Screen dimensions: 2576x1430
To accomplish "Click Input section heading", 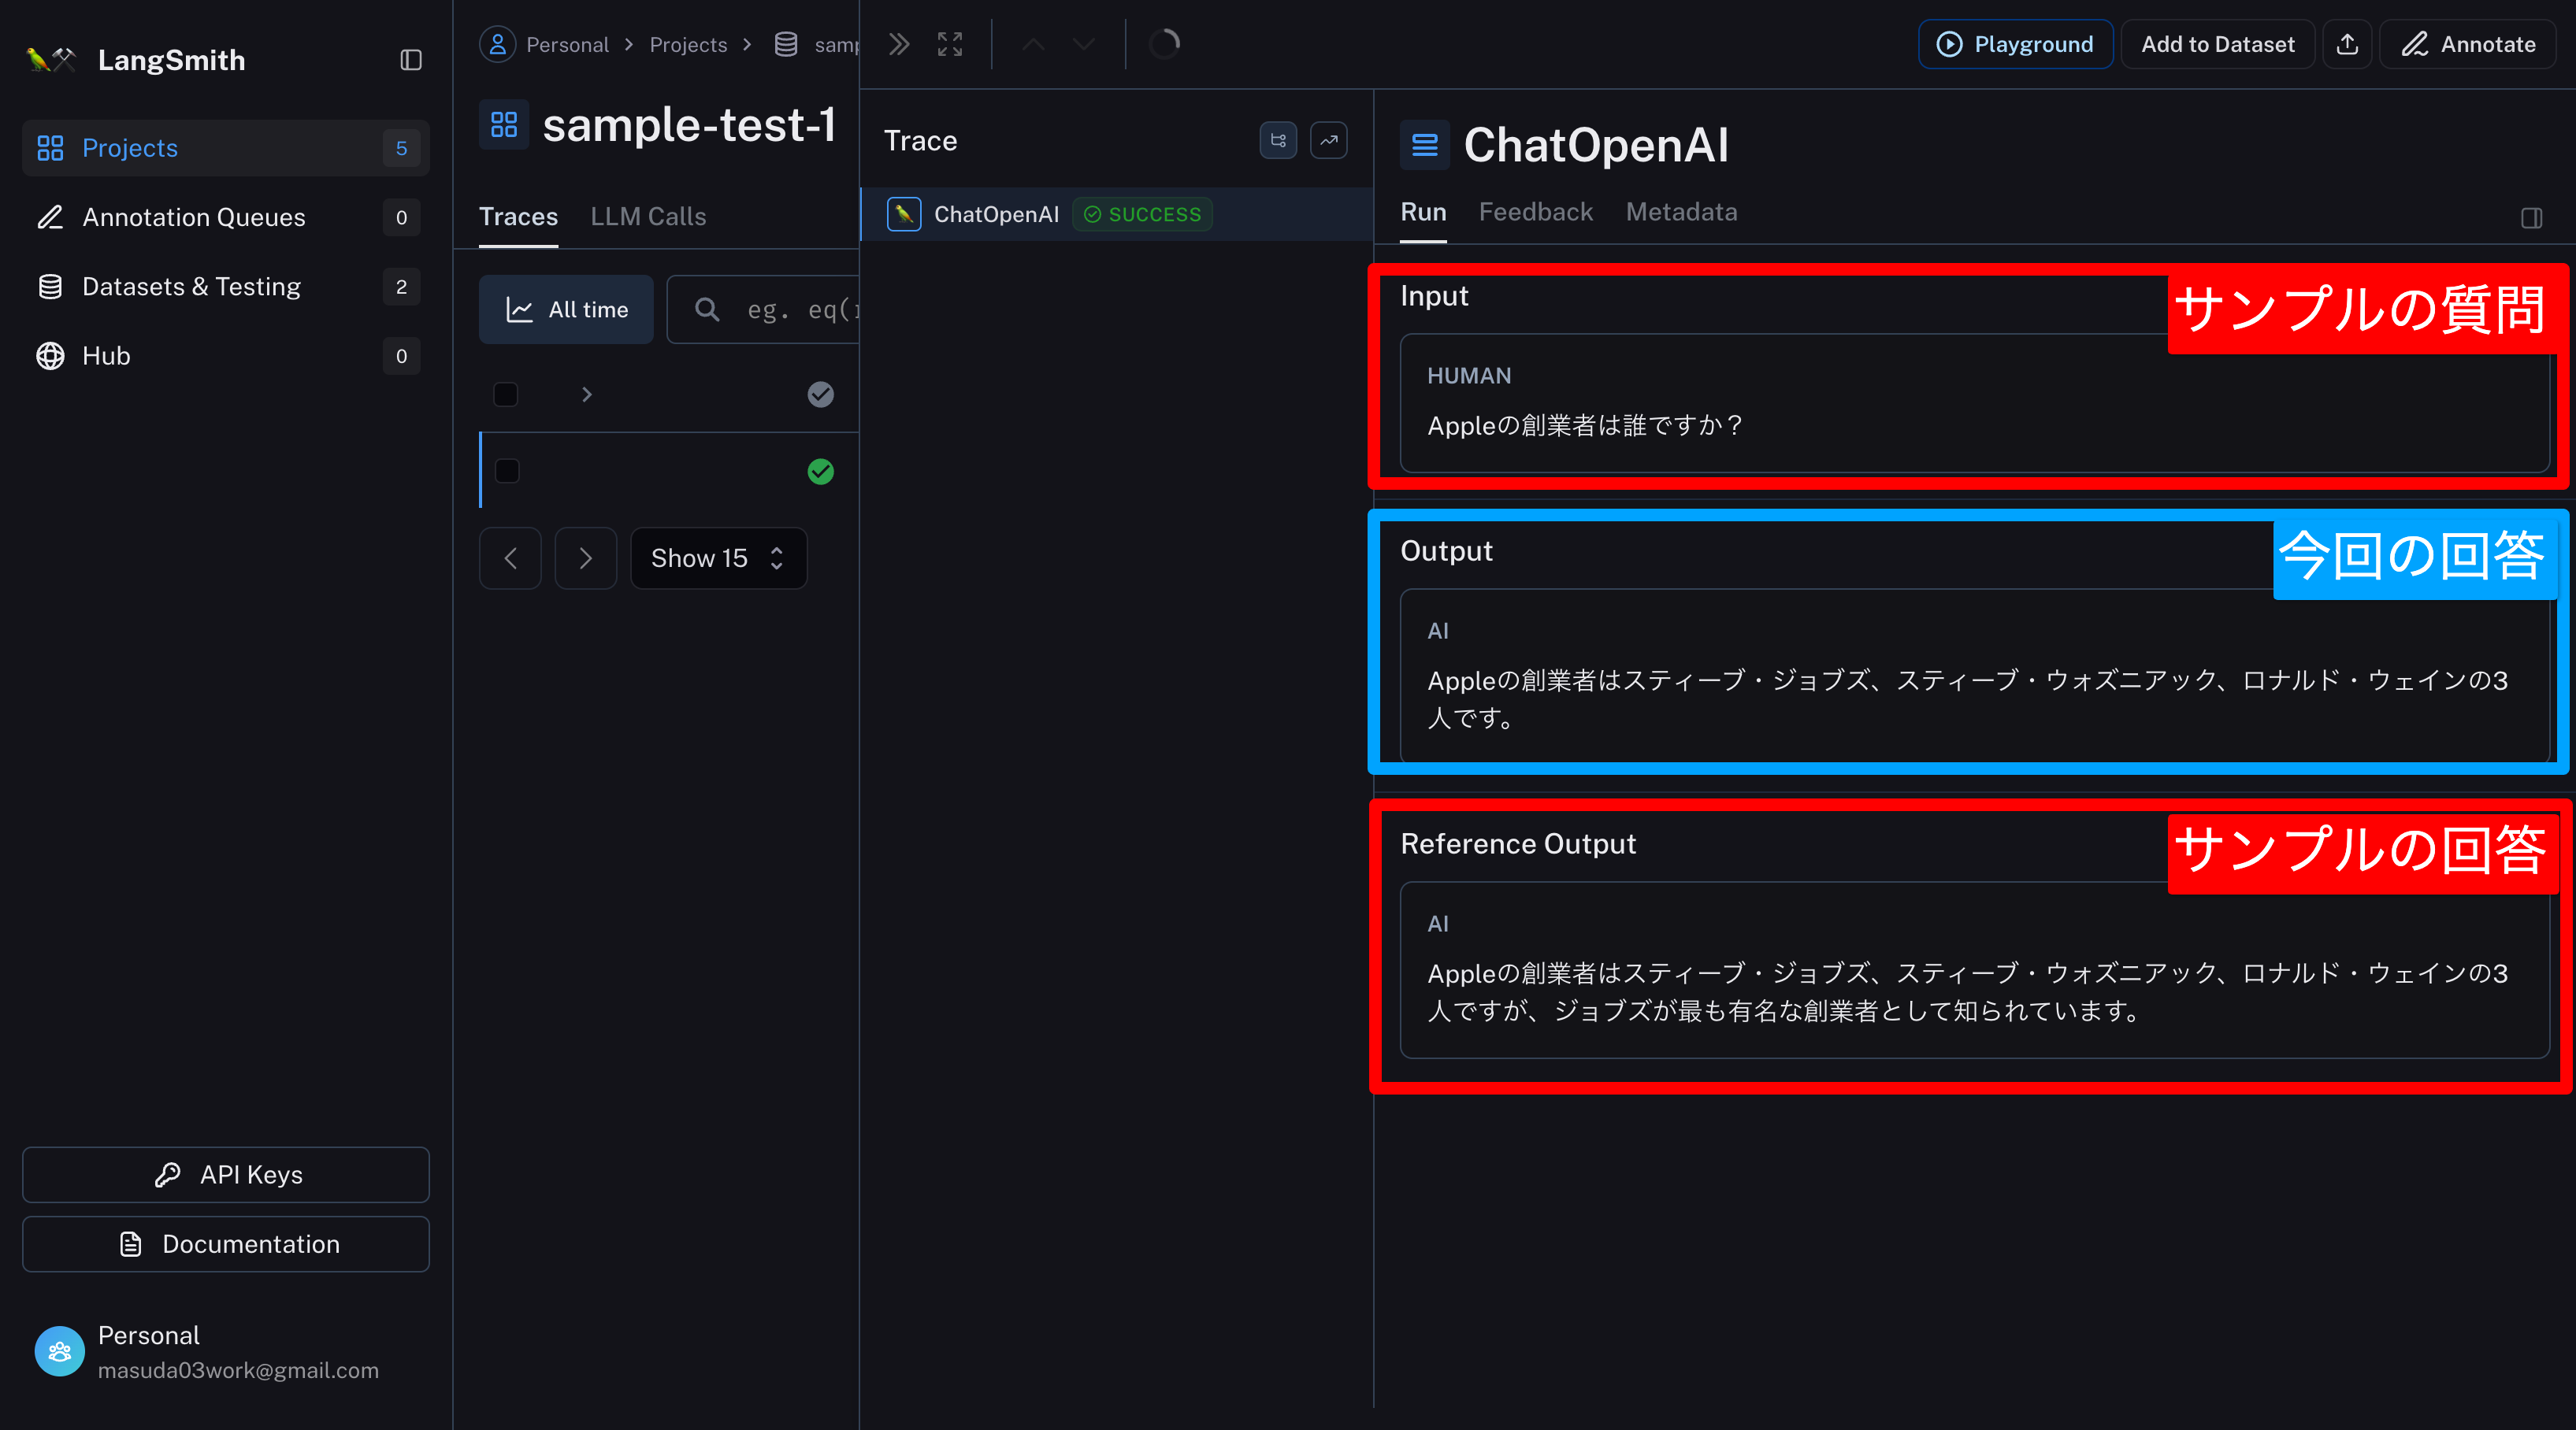I will click(1434, 296).
